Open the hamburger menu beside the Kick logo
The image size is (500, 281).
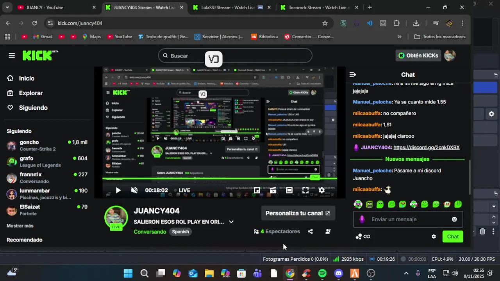click(x=12, y=55)
